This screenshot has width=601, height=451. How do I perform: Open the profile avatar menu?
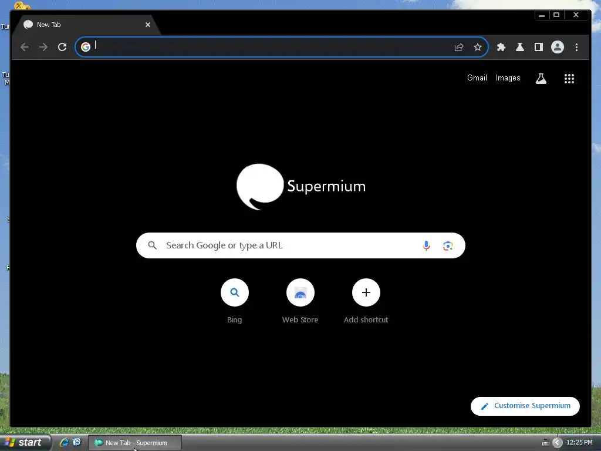click(x=558, y=47)
